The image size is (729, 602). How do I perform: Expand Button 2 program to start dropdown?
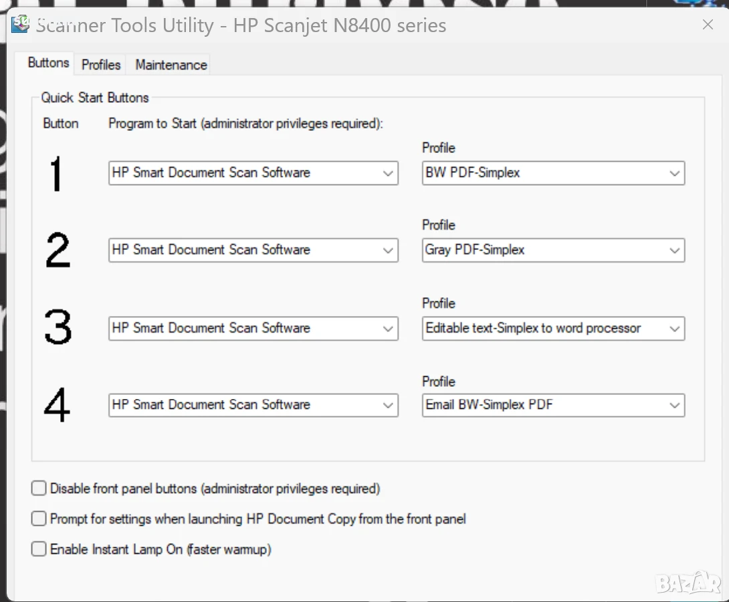click(253, 250)
